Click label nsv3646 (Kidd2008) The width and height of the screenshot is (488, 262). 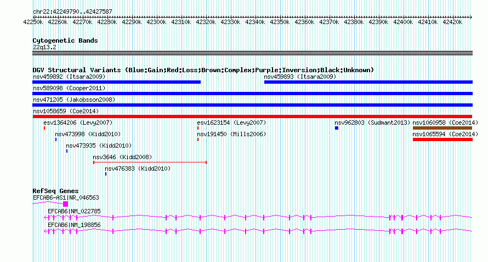122,157
